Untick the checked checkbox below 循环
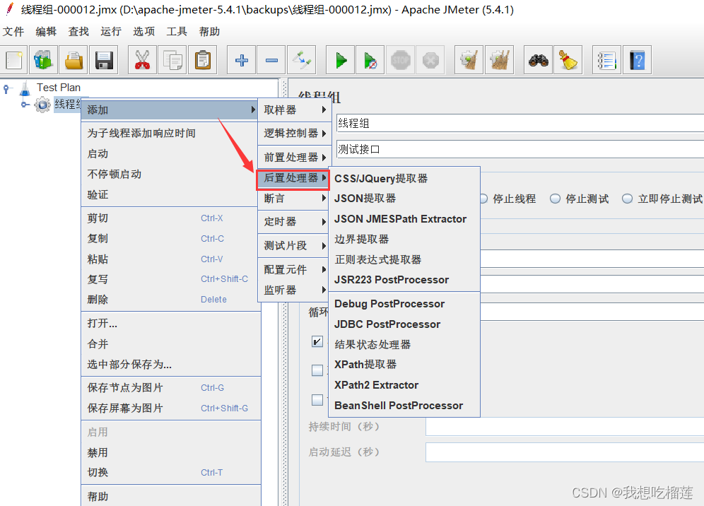 point(317,341)
